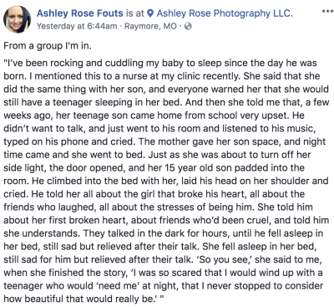Open the 'Yesterday at 6:44am' timestamp
The height and width of the screenshot is (307, 334).
77,26
